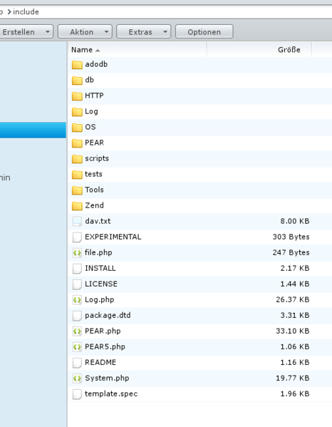332x427 pixels.
Task: Select the System.php file name
Action: 107,379
